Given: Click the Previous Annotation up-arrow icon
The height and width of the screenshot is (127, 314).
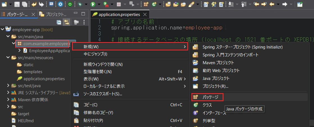Looking at the screenshot, I should [243, 4].
